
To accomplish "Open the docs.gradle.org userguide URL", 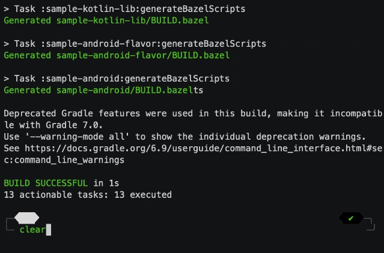I will (x=204, y=149).
